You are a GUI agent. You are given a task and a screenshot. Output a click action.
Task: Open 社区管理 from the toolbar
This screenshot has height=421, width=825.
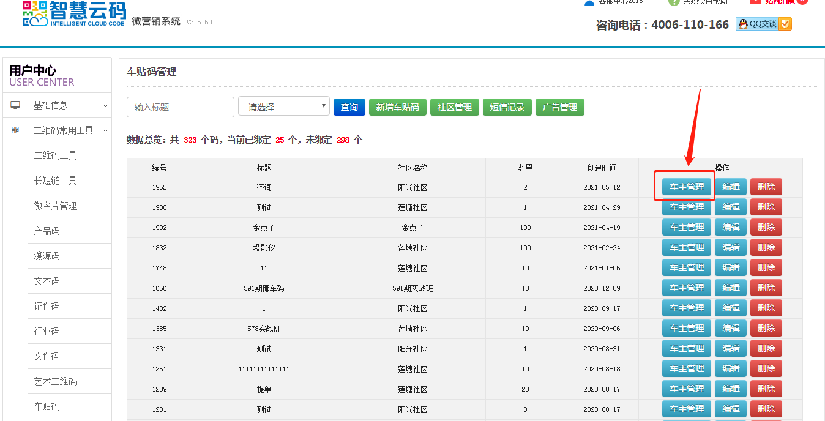point(454,107)
